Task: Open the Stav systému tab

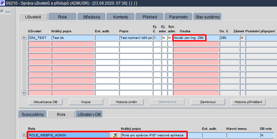Action: coord(208,17)
